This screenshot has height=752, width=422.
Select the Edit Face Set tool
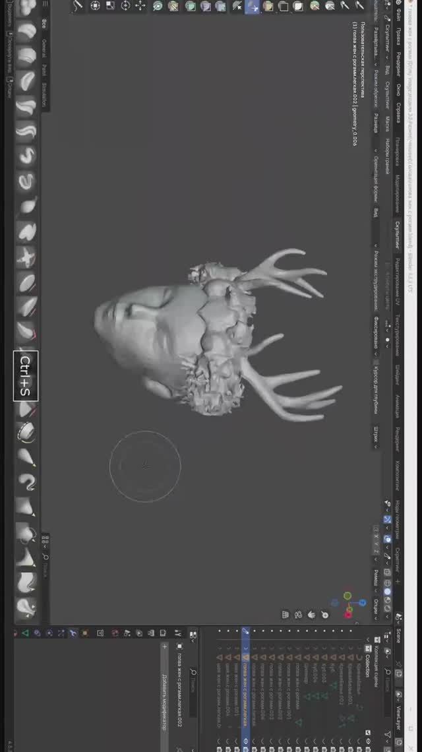click(173, 6)
